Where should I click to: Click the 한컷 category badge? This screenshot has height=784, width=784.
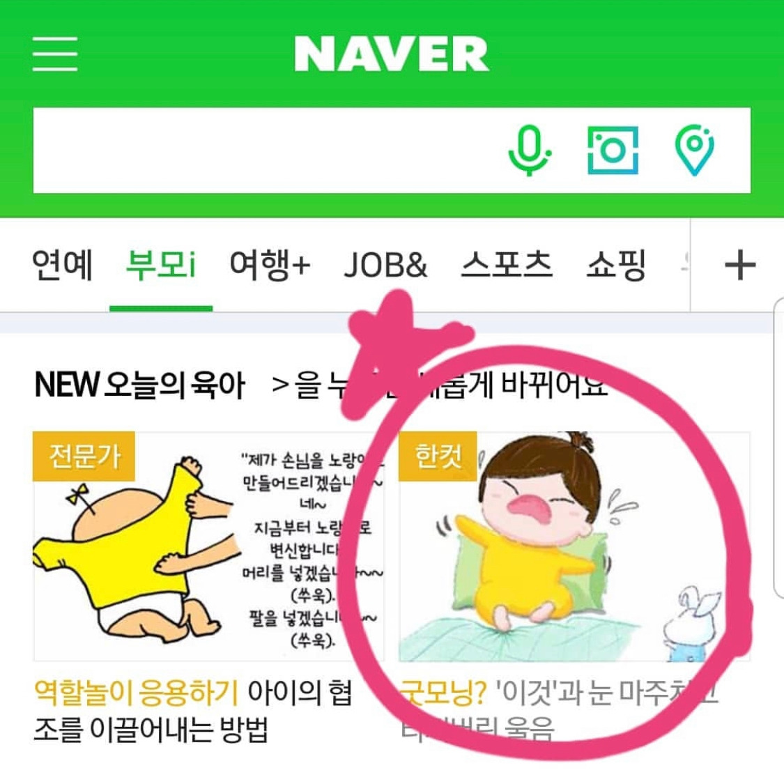(x=438, y=456)
